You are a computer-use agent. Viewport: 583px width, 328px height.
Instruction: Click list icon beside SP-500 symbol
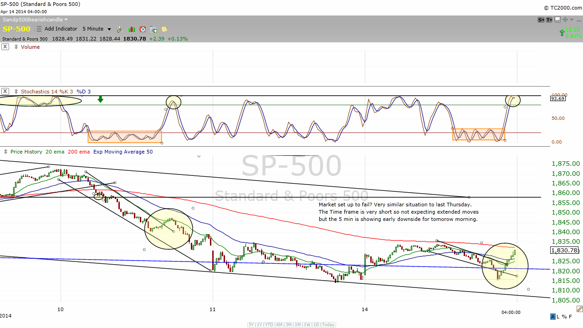38,29
